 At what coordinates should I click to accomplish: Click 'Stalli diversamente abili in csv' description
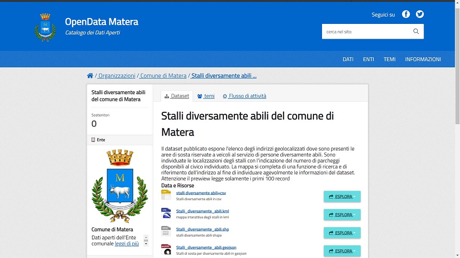tap(198, 199)
